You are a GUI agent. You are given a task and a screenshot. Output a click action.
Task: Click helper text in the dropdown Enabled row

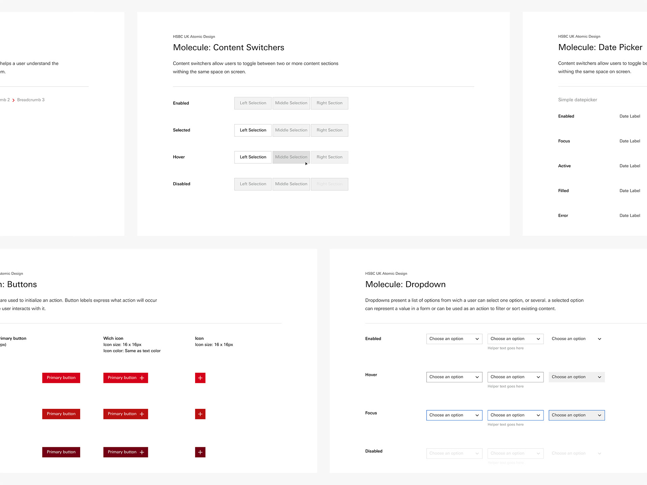(505, 348)
